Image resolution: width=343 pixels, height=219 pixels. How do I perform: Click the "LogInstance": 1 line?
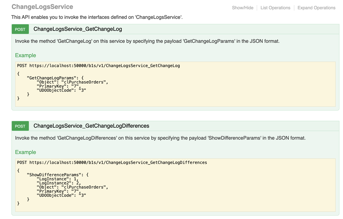click(x=57, y=179)
